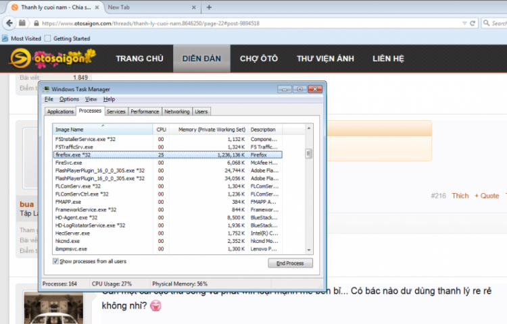Close the Windows Task Manager window
Image resolution: width=507 pixels, height=324 pixels.
click(315, 89)
